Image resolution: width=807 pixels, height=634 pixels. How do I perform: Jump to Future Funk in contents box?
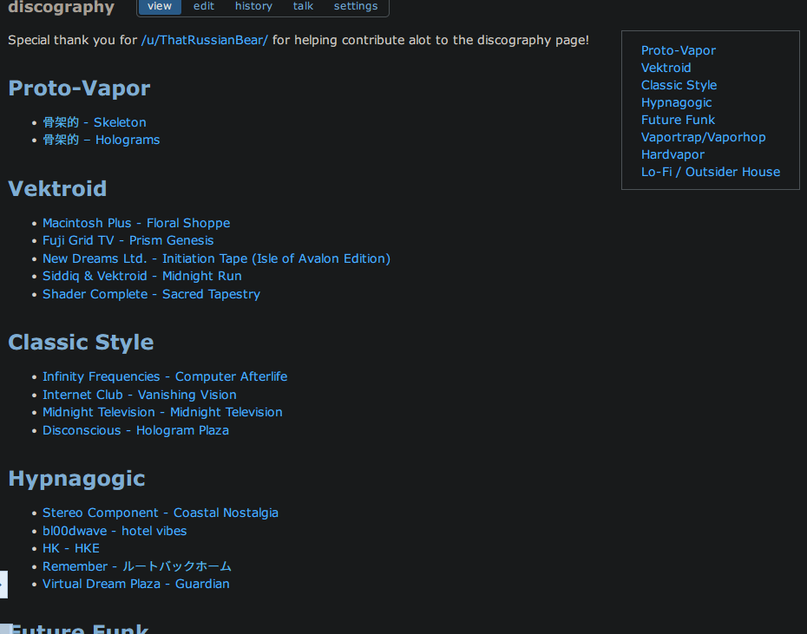coord(678,120)
